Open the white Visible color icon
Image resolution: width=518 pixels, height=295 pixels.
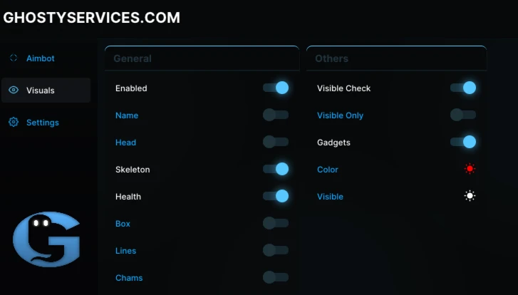coord(470,196)
